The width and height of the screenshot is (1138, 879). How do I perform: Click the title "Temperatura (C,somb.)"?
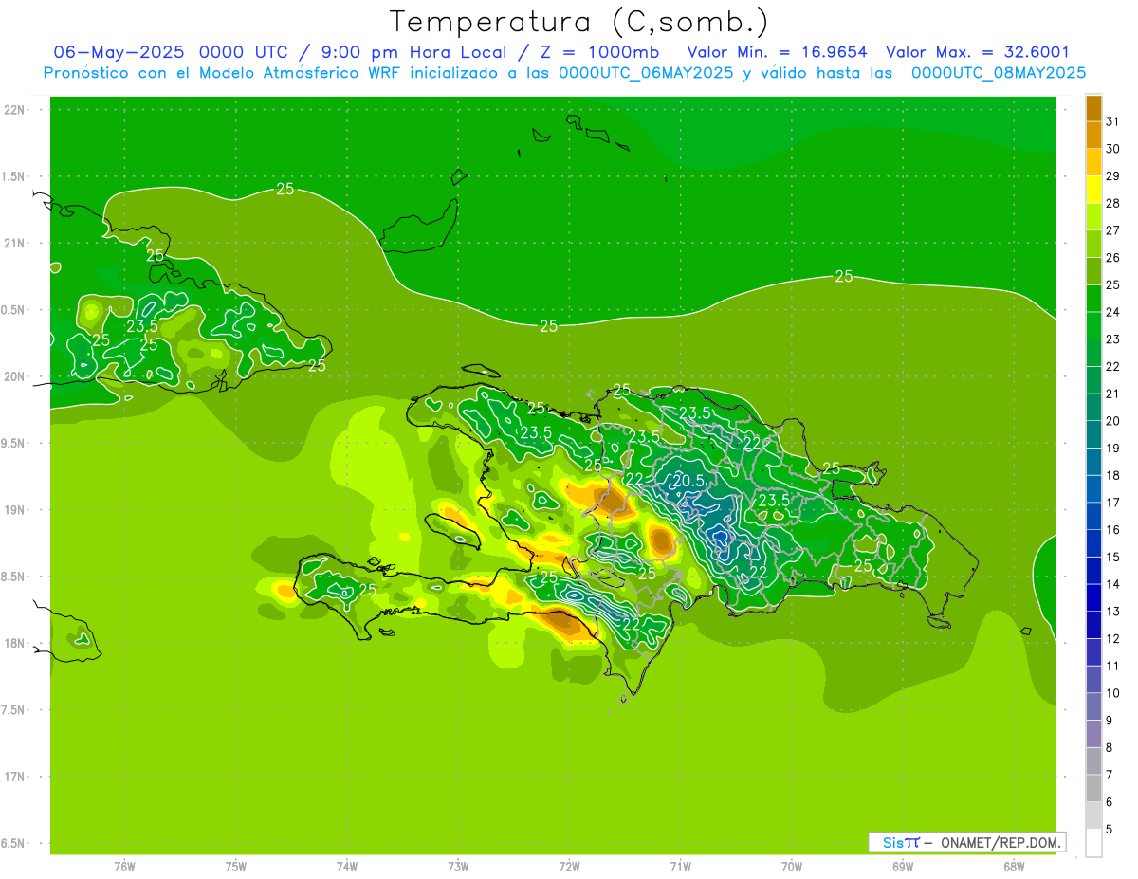(578, 23)
